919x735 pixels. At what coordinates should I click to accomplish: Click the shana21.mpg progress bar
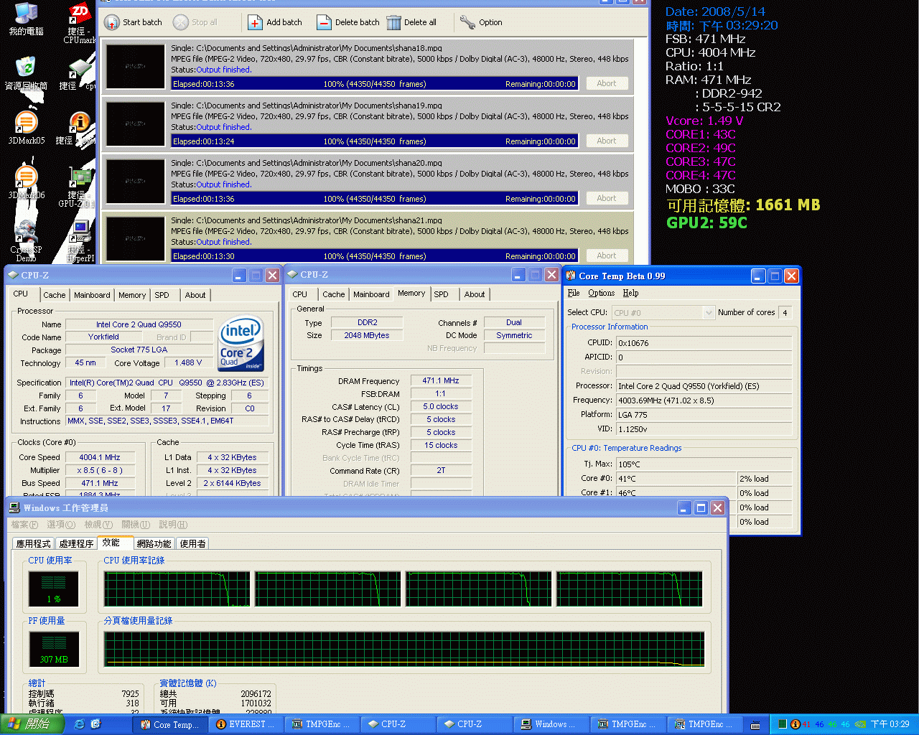[375, 256]
